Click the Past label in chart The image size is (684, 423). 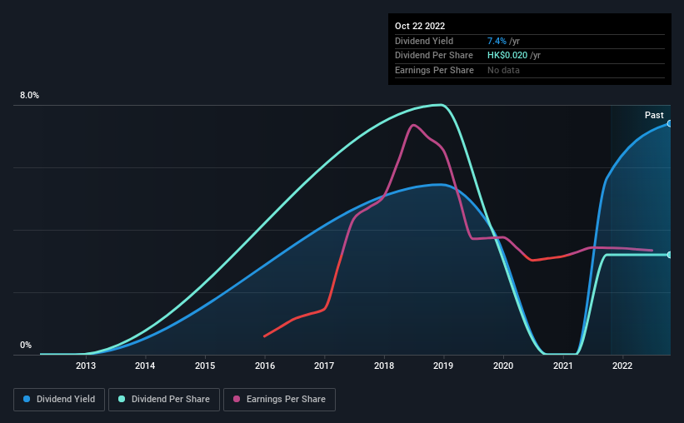click(x=654, y=115)
